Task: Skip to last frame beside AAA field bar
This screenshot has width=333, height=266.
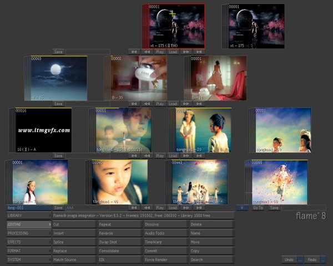Action: (199, 208)
